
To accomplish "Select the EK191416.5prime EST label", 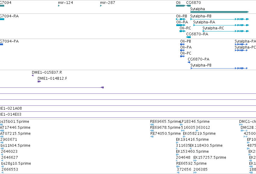I will (x=192, y=140).
